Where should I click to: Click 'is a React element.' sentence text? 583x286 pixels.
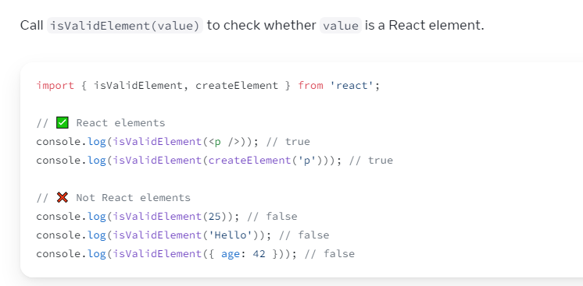click(x=424, y=25)
